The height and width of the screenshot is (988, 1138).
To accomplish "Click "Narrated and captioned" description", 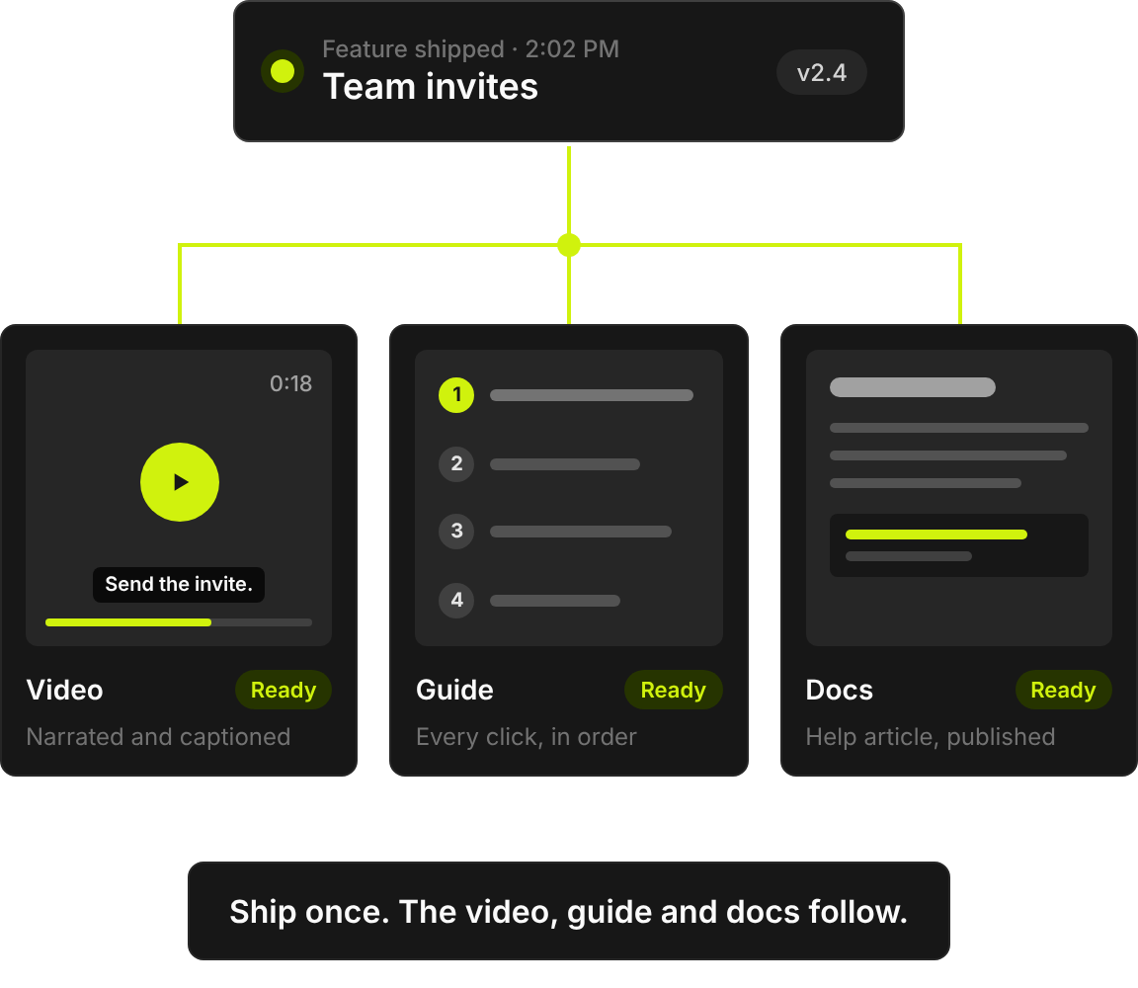I will [x=158, y=737].
